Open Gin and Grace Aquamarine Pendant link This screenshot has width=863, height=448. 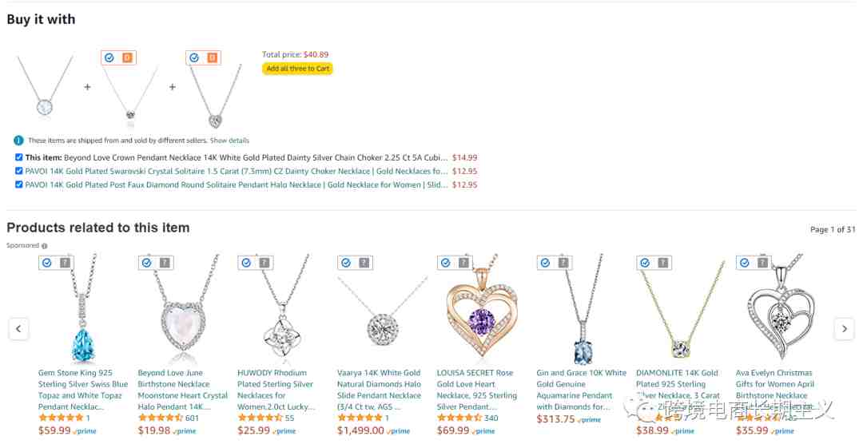581,390
